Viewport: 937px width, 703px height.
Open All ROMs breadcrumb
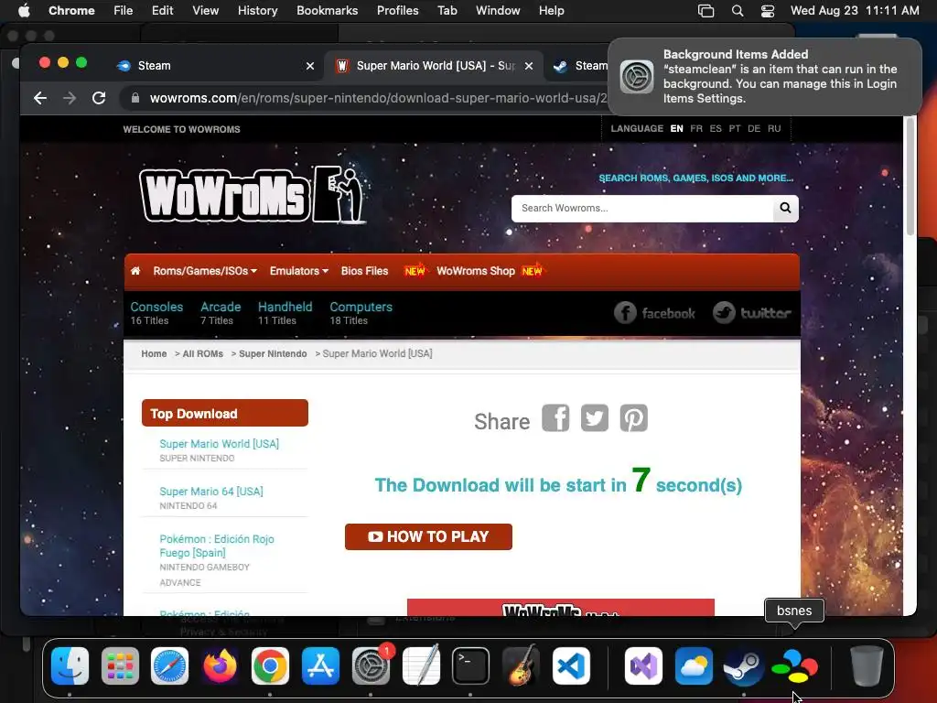(202, 354)
